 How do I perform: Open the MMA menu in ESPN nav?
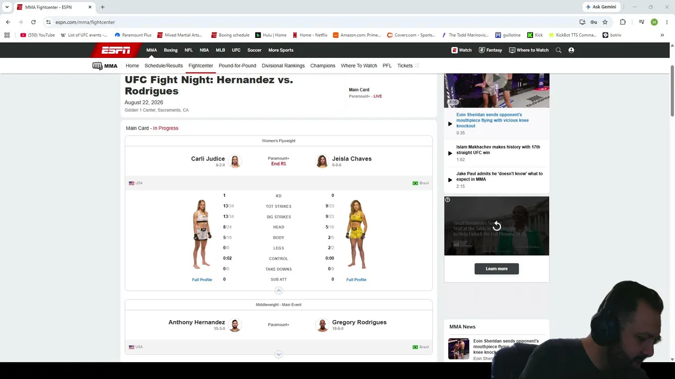click(151, 50)
